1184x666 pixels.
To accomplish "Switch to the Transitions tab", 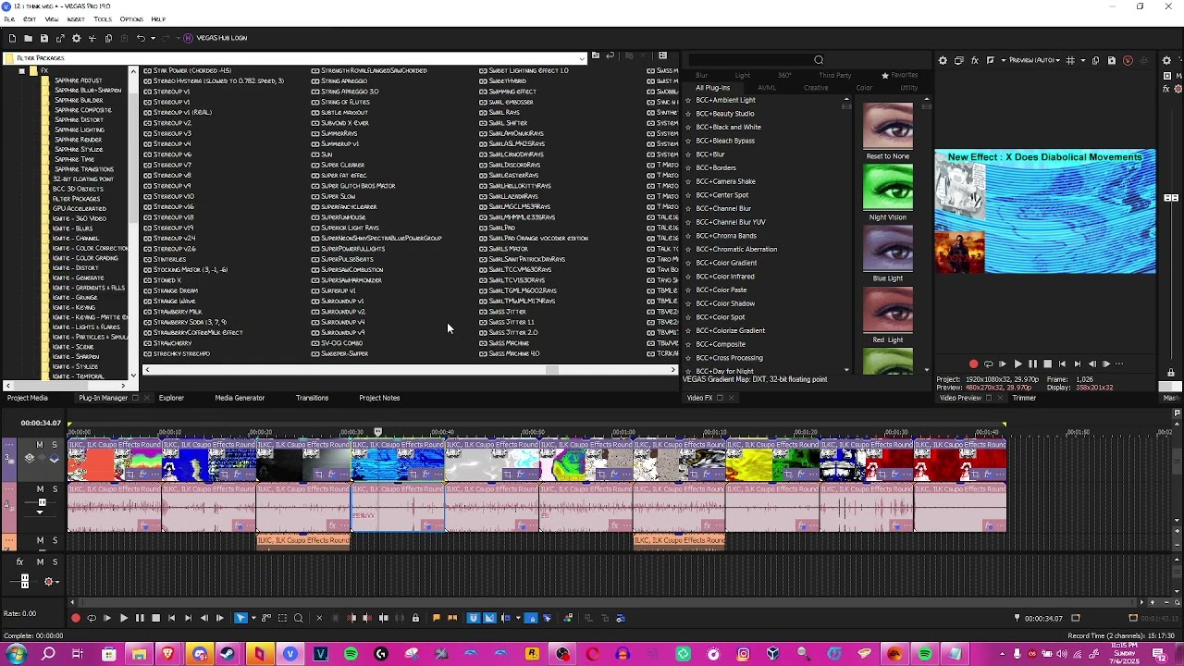I will [312, 398].
